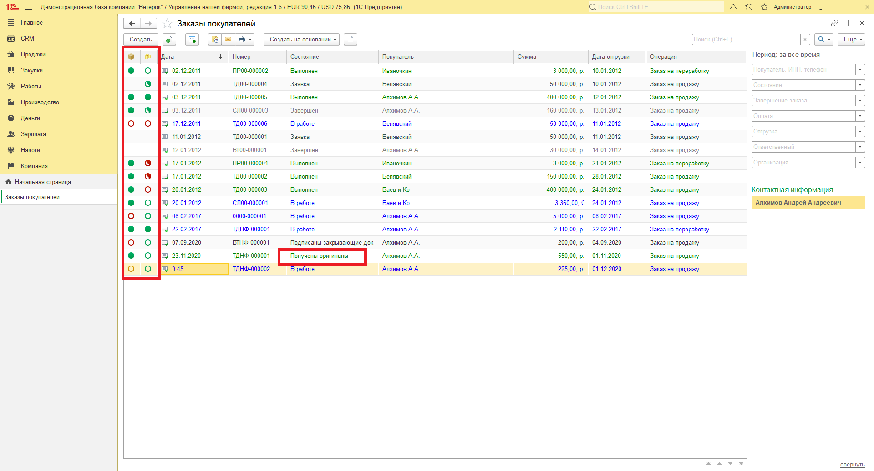This screenshot has height=471, width=874.
Task: Click payment status circle for order ПР00-000002
Action: 148,71
